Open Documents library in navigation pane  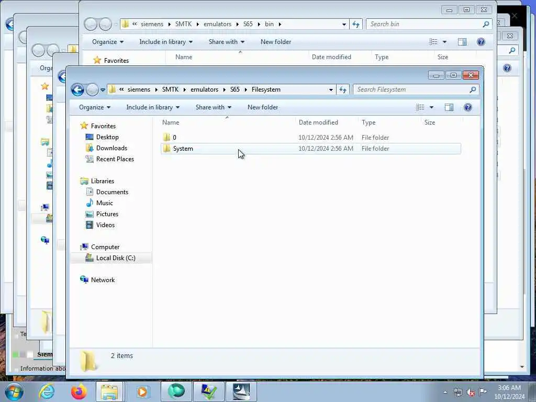point(112,192)
